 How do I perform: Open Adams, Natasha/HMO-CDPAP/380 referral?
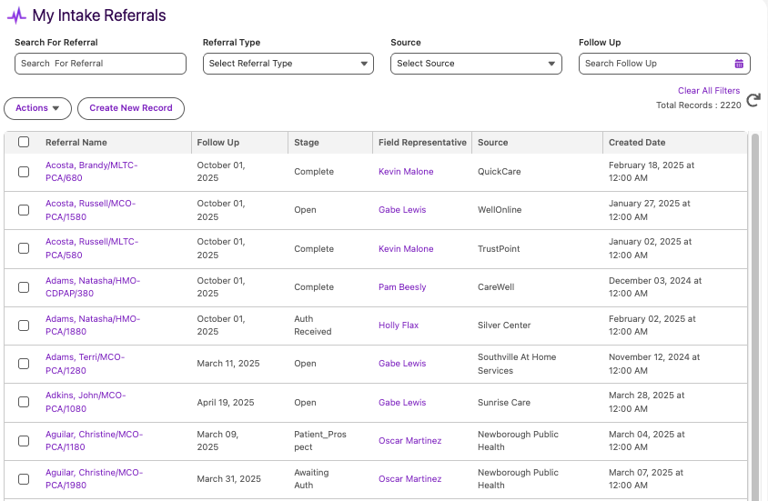(93, 286)
